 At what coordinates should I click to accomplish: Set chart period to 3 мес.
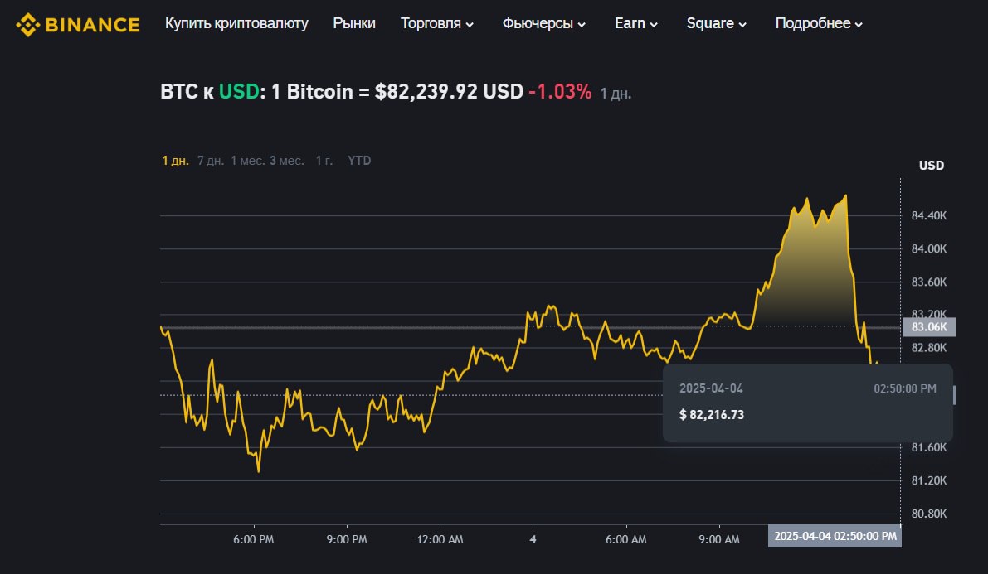click(x=286, y=161)
